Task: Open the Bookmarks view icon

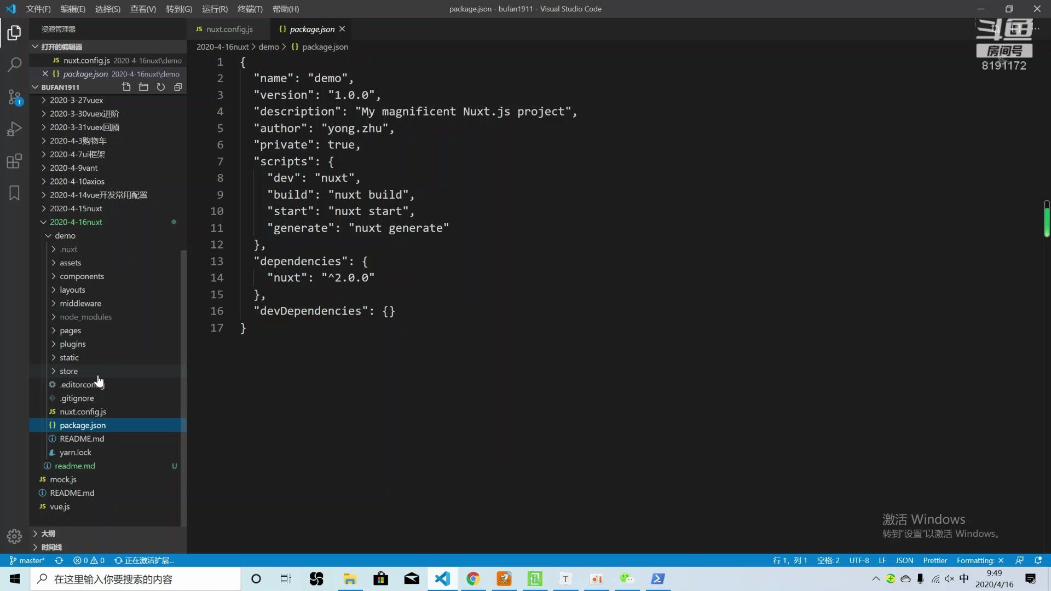Action: click(14, 193)
